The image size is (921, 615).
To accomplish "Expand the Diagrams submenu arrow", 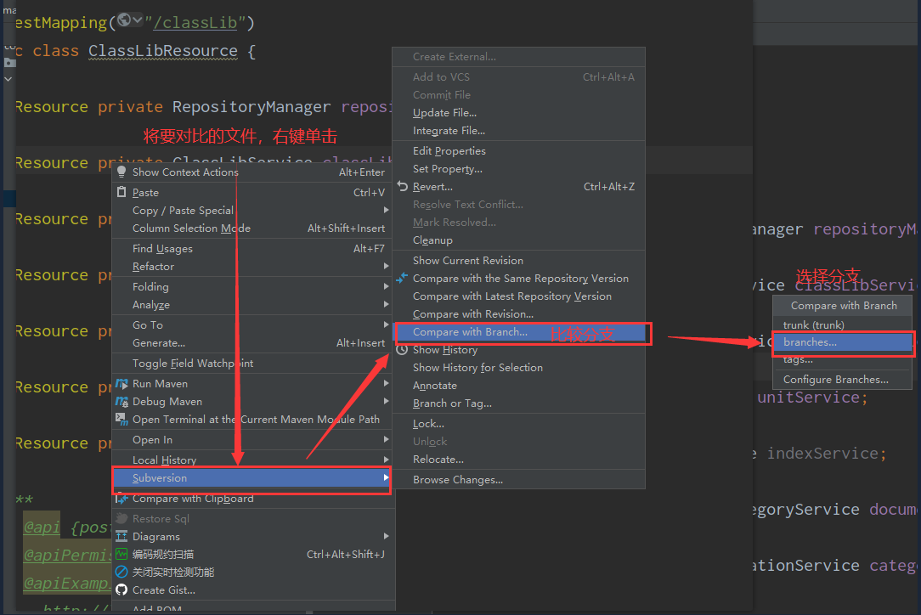I will pyautogui.click(x=386, y=536).
